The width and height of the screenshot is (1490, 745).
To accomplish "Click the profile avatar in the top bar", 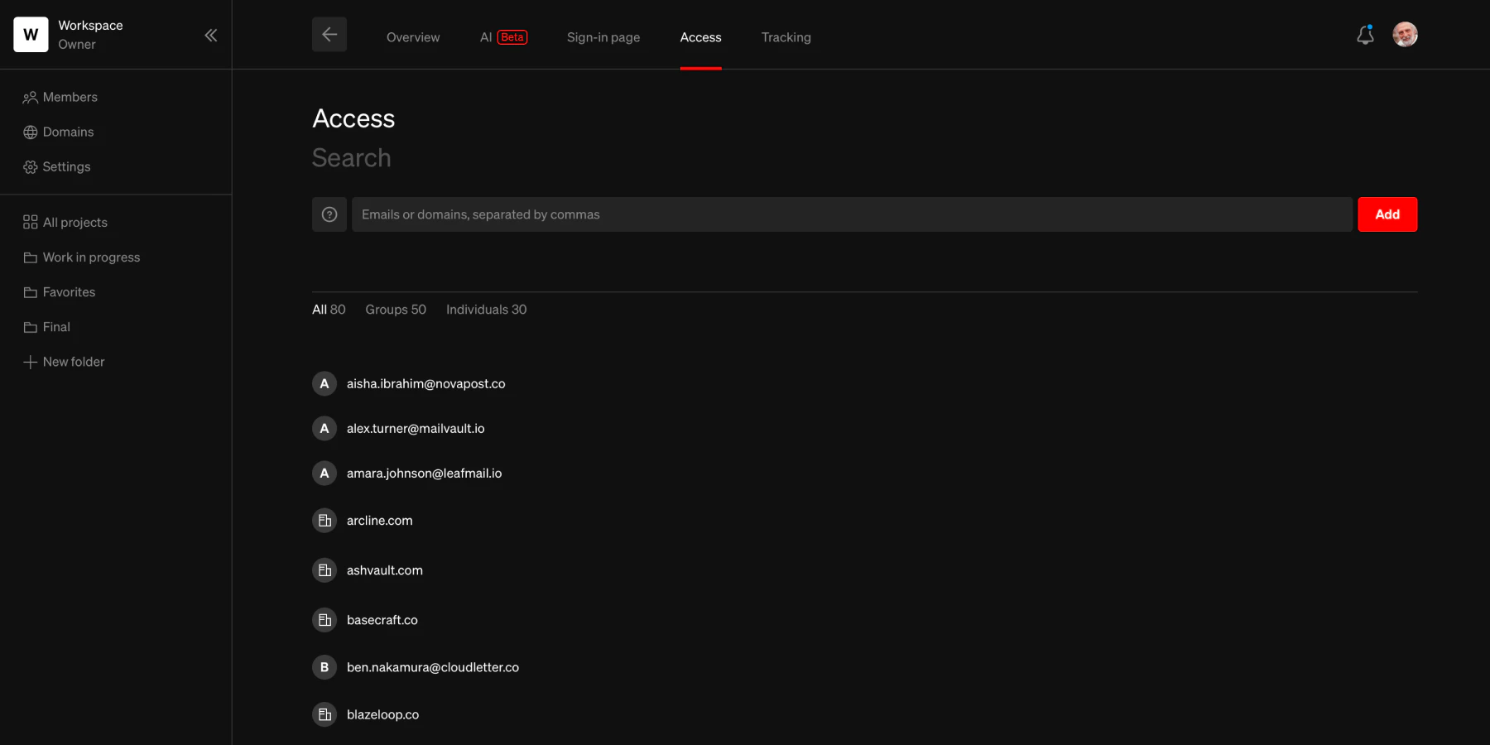I will (1405, 34).
